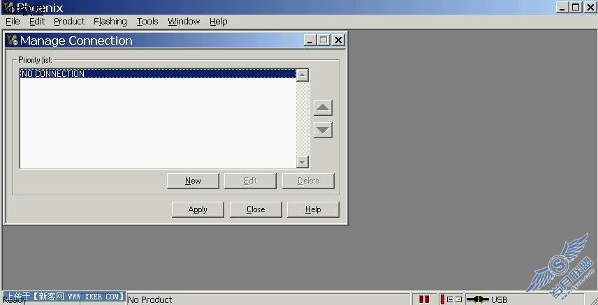Click the New connection button
598x305 pixels.
tap(193, 181)
